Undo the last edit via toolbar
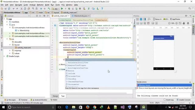This screenshot has height=110, width=195. (x=13, y=9)
